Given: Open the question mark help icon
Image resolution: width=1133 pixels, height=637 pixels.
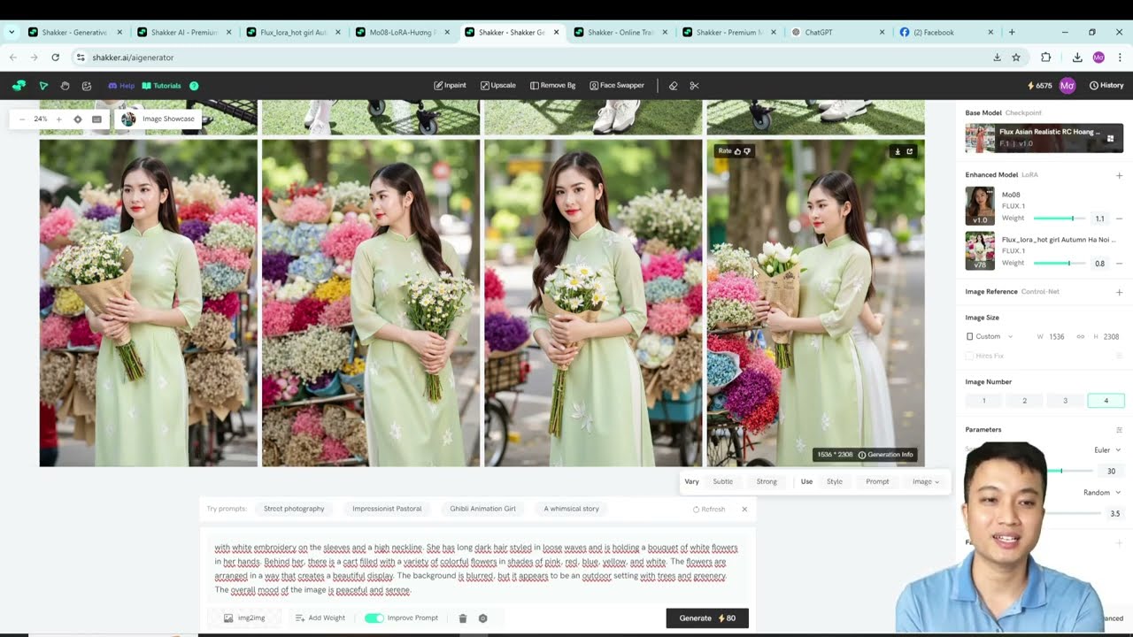Looking at the screenshot, I should (194, 86).
